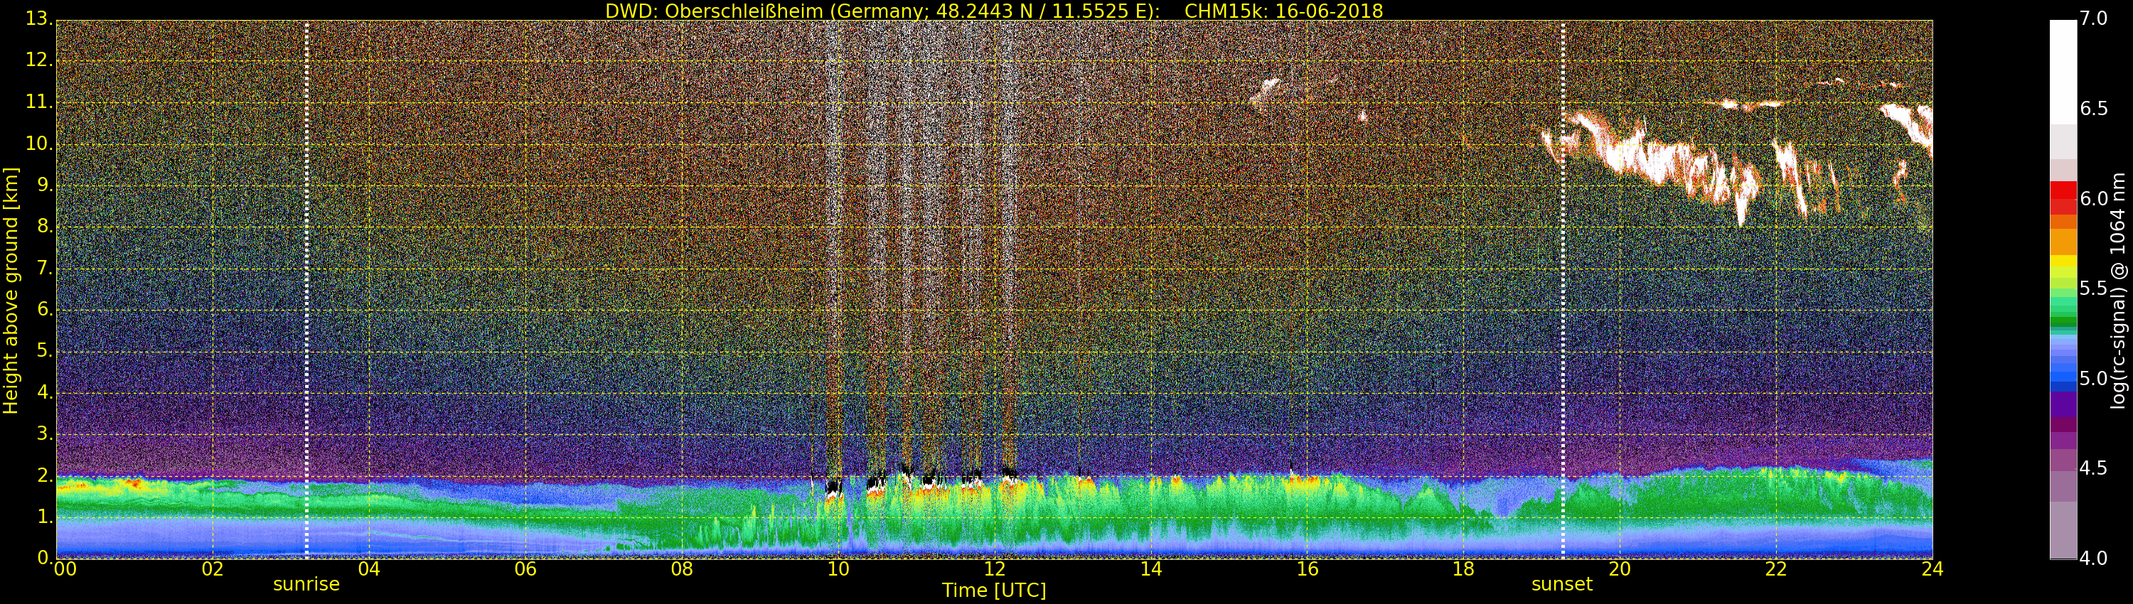Click the 'sunrise' label below the time axis

(306, 584)
